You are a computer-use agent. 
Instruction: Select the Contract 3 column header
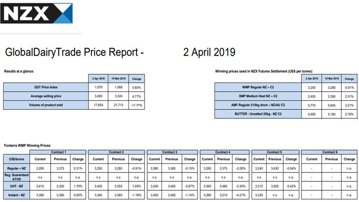(x=172, y=153)
